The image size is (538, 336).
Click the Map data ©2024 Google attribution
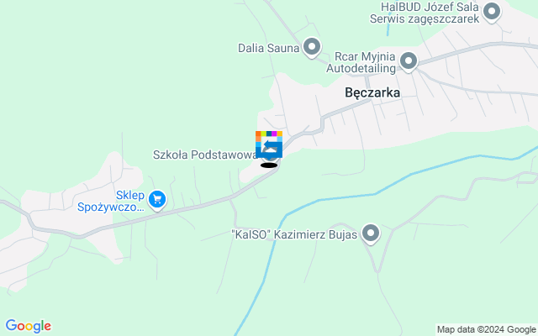[486, 330]
